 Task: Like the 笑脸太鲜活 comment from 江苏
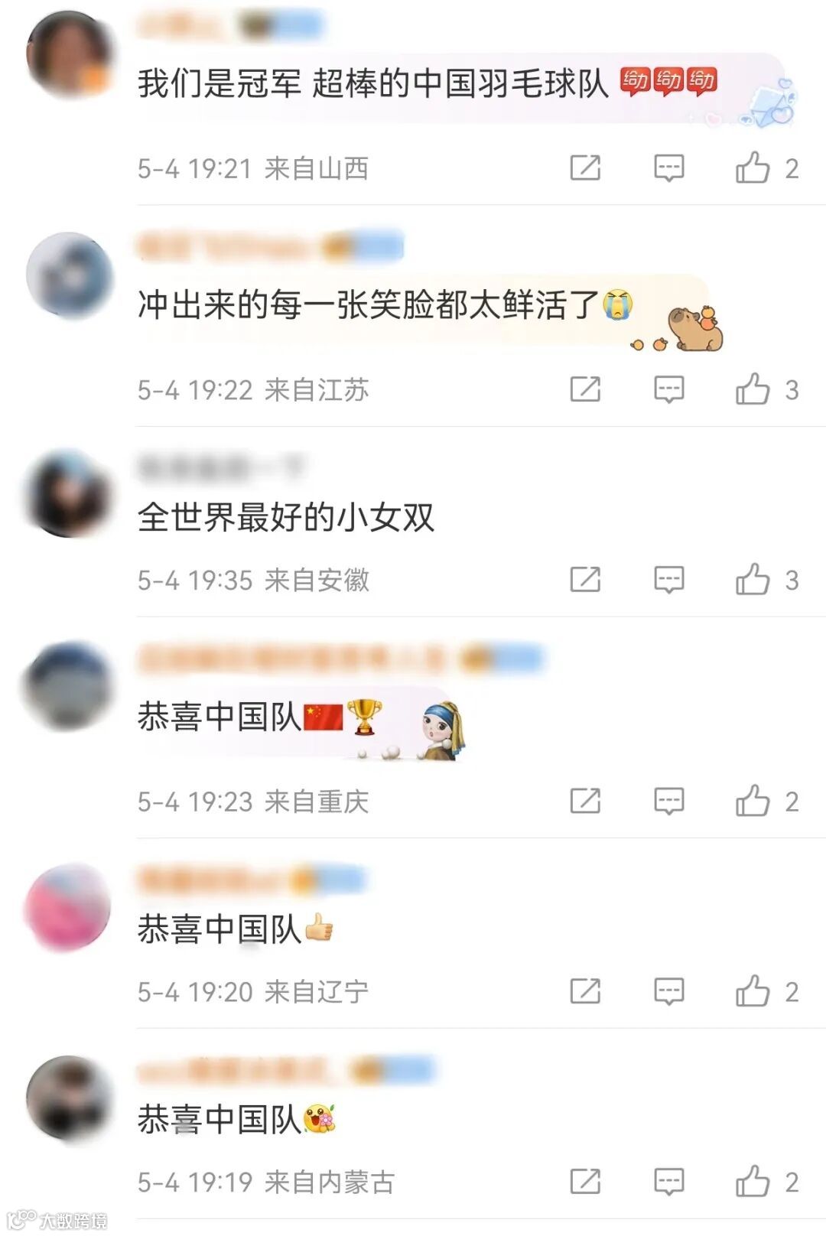click(753, 389)
